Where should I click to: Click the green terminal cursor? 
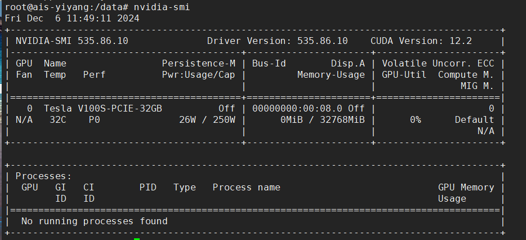(137, 238)
